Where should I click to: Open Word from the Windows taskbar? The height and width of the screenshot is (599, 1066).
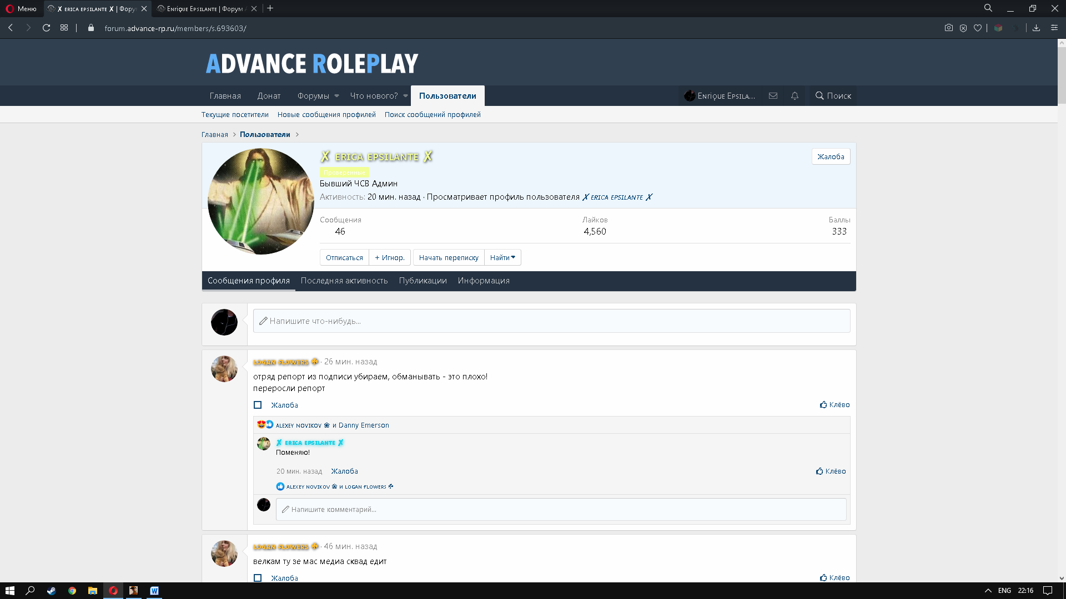point(154,591)
